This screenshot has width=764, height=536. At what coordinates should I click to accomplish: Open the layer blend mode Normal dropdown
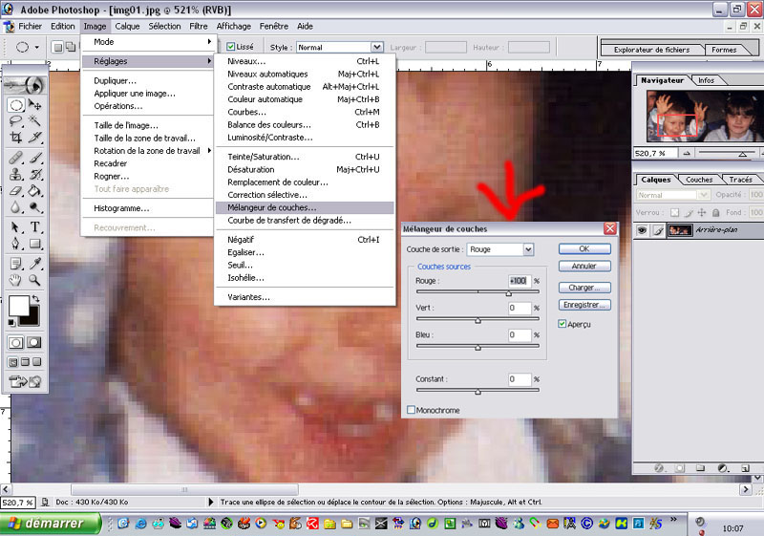pyautogui.click(x=703, y=195)
